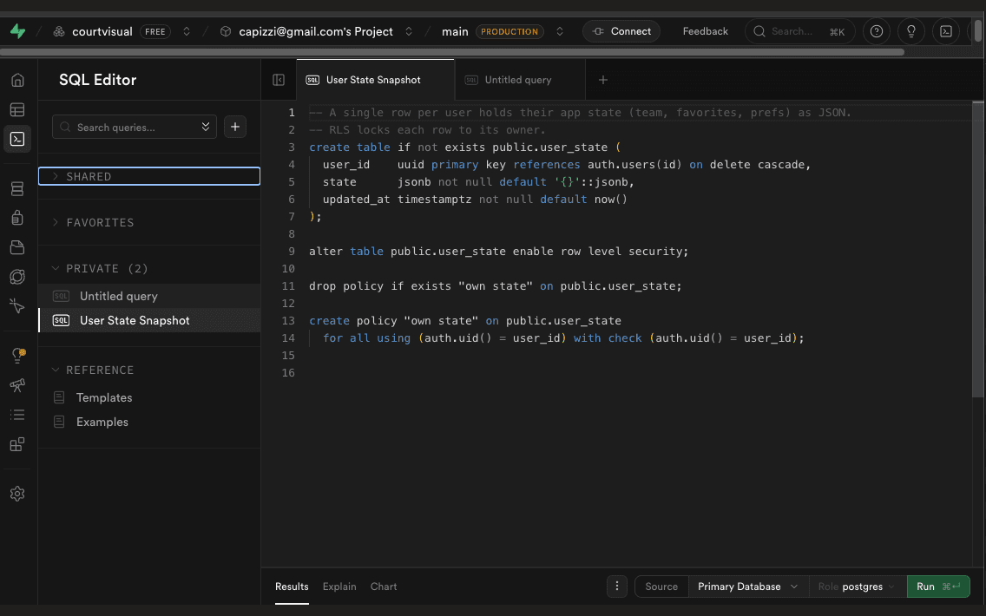Select the Results tab
The height and width of the screenshot is (616, 986).
pyautogui.click(x=292, y=587)
